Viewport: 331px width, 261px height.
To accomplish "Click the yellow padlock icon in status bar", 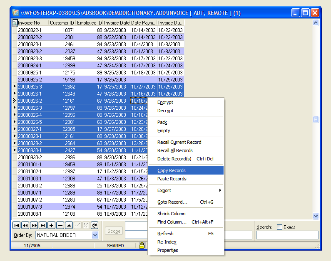I will [142, 245].
